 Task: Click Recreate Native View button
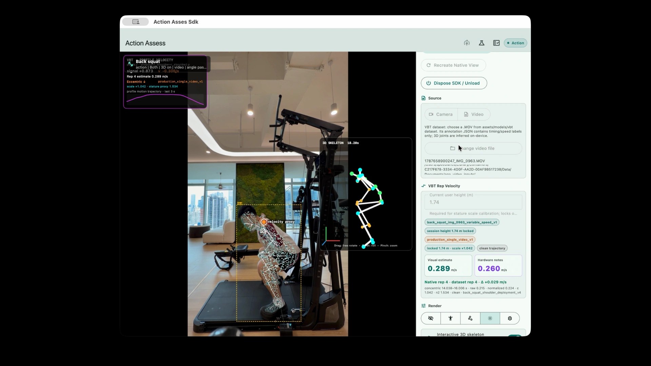[453, 65]
